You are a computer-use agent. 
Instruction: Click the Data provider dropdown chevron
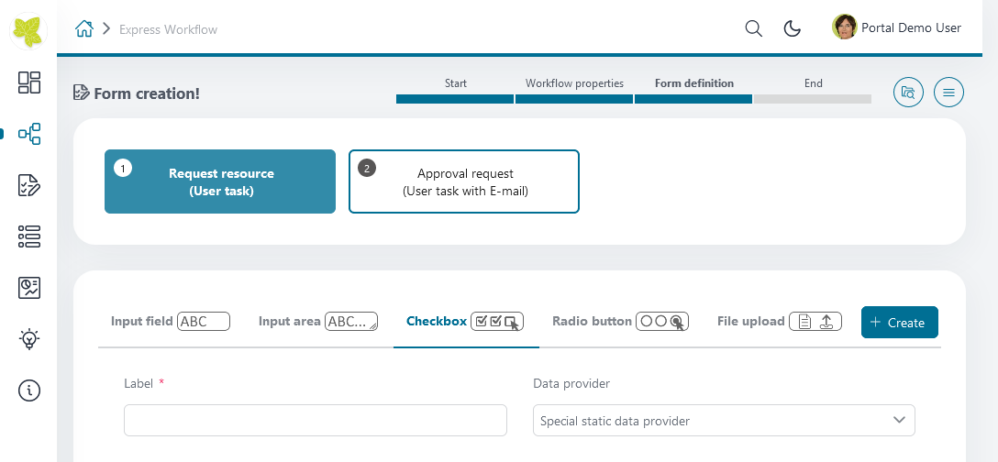(899, 420)
